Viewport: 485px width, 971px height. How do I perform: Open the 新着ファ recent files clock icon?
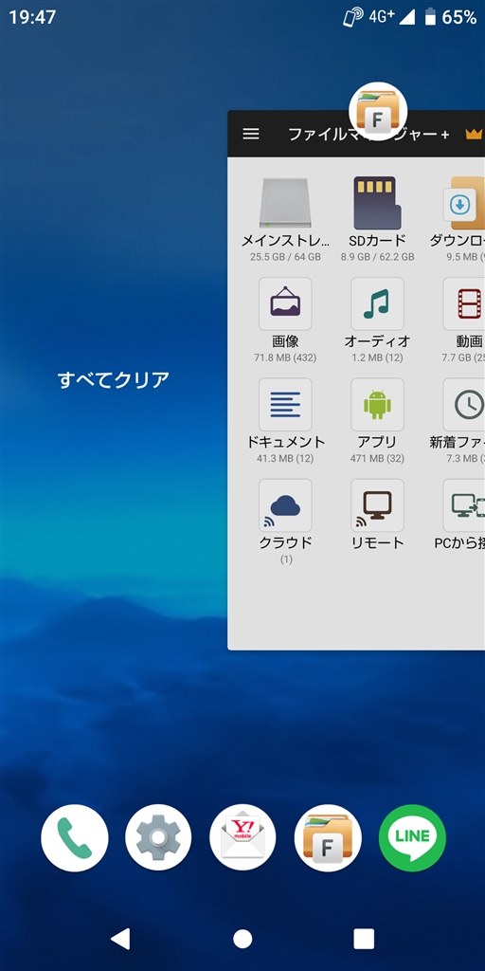(x=464, y=405)
